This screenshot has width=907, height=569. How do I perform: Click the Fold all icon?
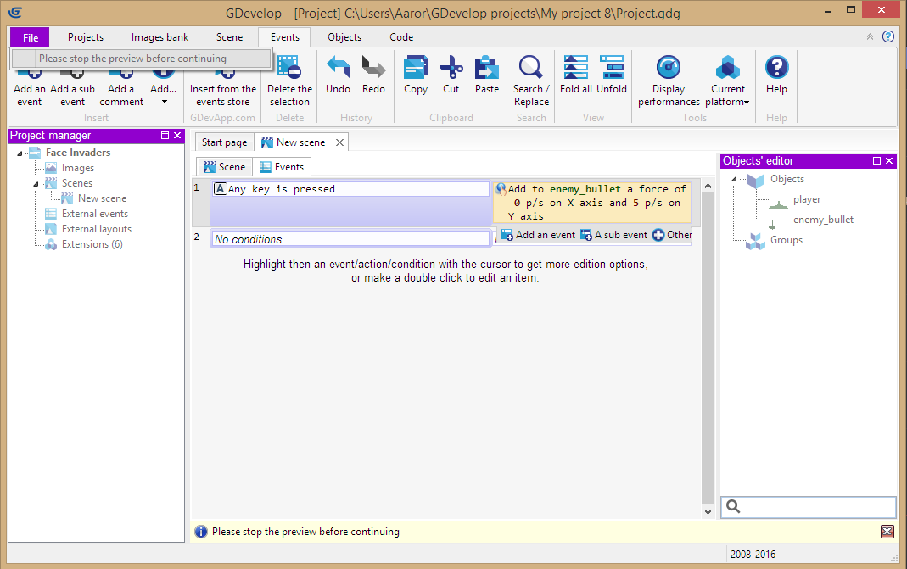pos(575,67)
